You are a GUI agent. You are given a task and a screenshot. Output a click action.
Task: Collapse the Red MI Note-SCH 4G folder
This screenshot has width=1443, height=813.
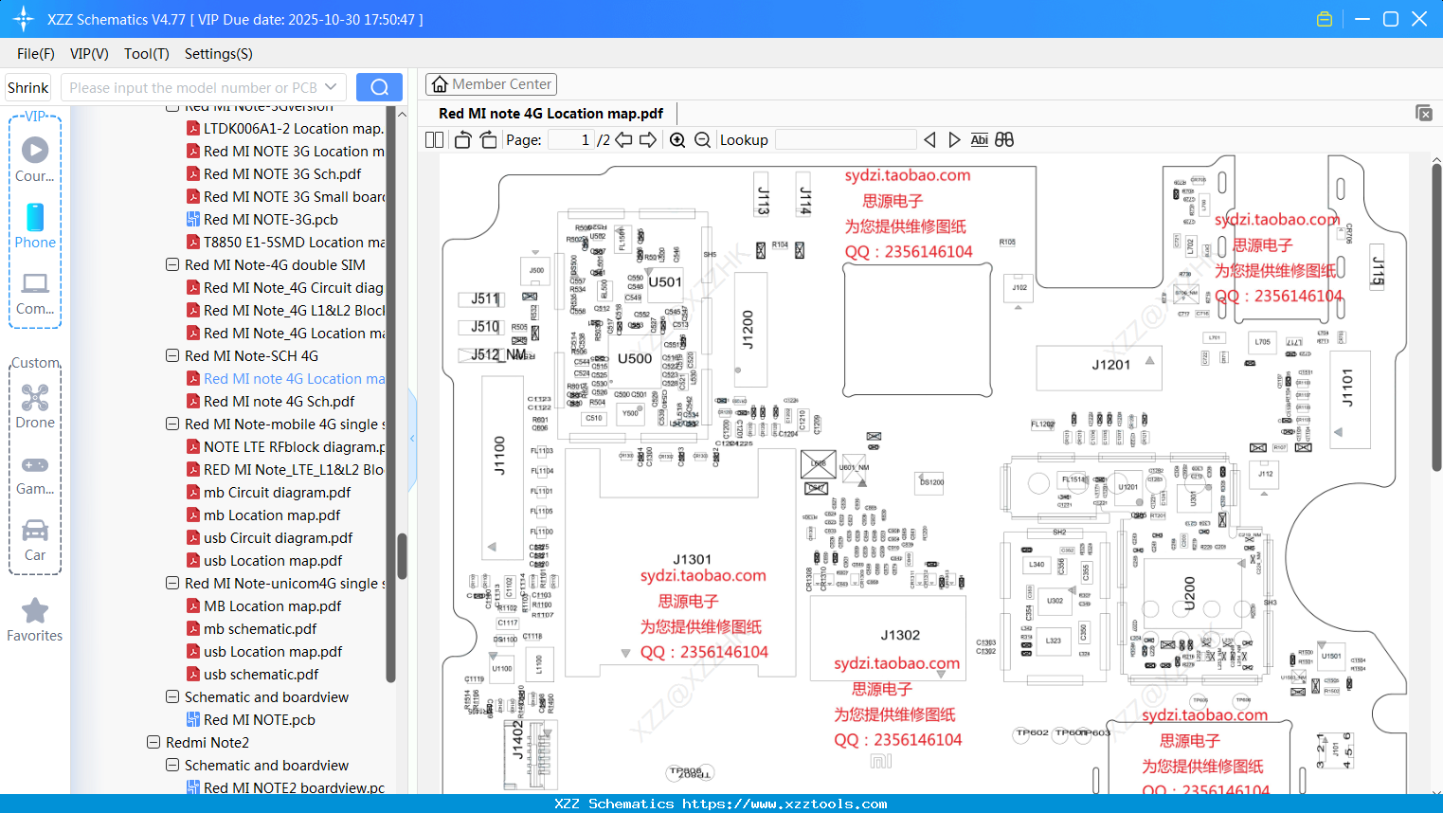[171, 355]
